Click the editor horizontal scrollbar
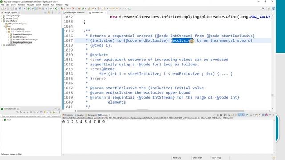Image resolution: width=285 pixels, height=160 pixels. pyautogui.click(x=160, y=111)
